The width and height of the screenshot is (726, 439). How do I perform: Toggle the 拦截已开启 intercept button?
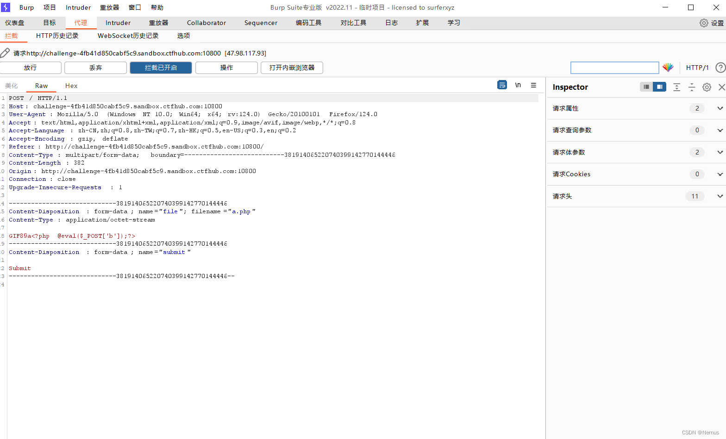(x=161, y=68)
